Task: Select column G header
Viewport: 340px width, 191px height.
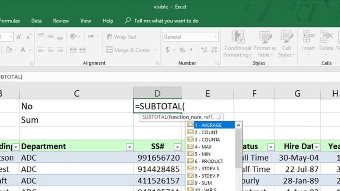Action: tap(297, 93)
